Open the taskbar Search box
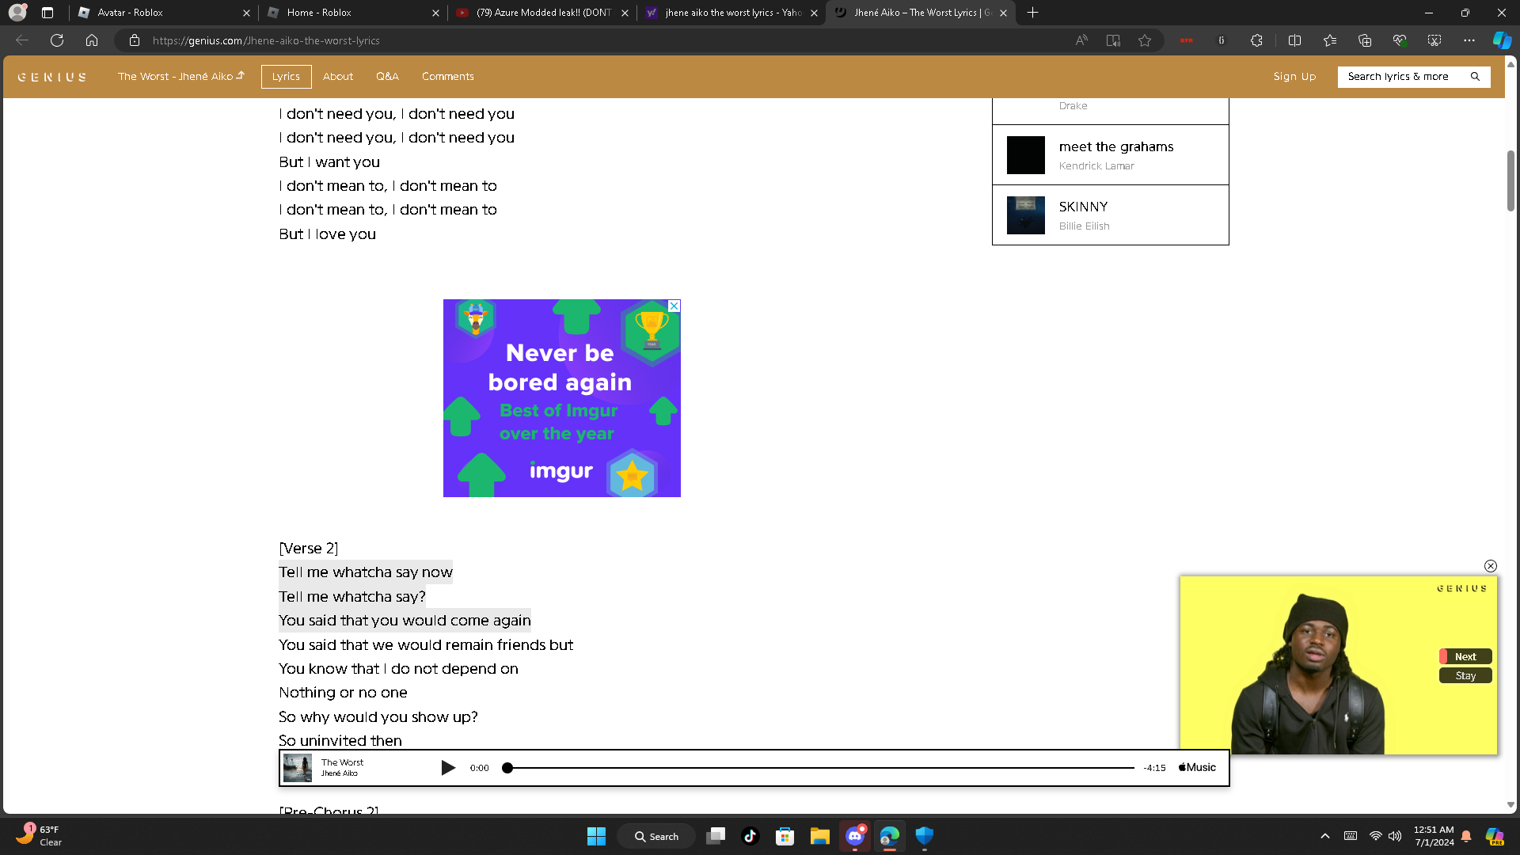Screen dimensions: 1520x855 pyautogui.click(x=657, y=836)
